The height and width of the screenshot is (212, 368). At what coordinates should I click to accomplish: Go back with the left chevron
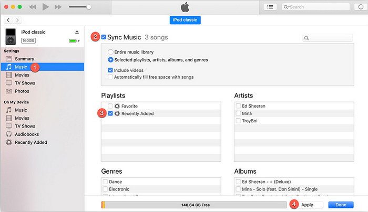pyautogui.click(x=8, y=20)
